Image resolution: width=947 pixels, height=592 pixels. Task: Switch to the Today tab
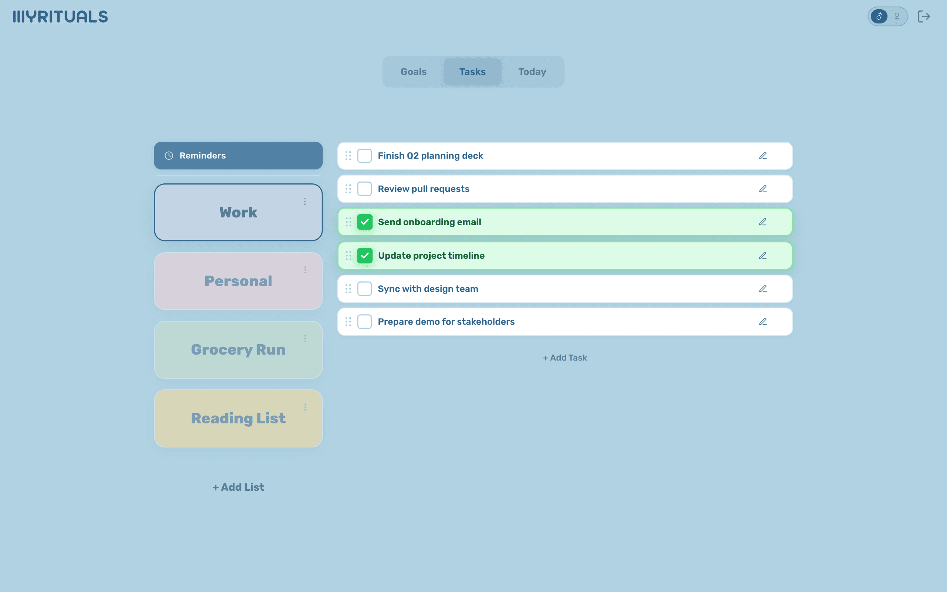(x=532, y=72)
